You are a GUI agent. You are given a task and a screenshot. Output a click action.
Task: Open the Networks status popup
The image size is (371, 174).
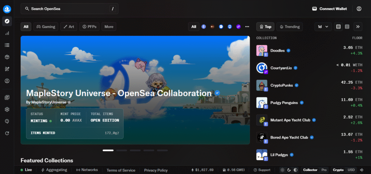point(87,170)
